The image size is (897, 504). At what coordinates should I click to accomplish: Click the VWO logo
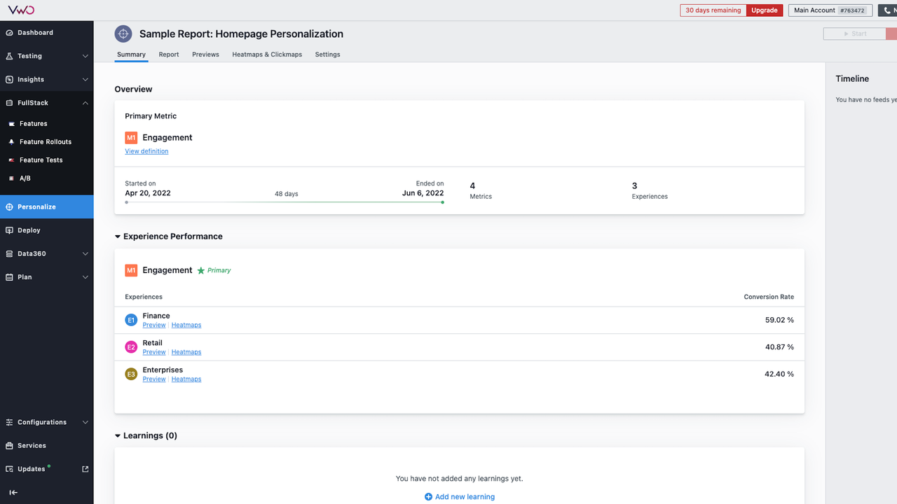(21, 10)
